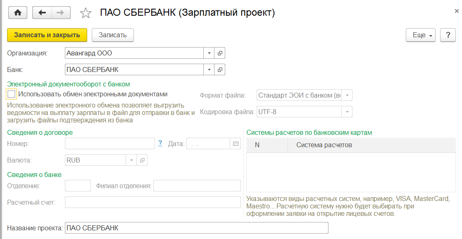
Task: Click the Название проекта input field
Action: (x=197, y=228)
